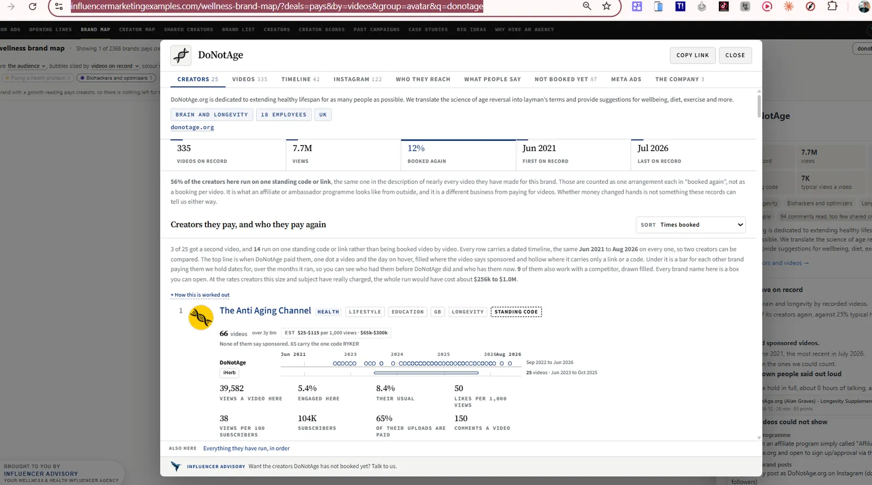Switch to the Creators 25 tab
The image size is (872, 485).
[197, 80]
